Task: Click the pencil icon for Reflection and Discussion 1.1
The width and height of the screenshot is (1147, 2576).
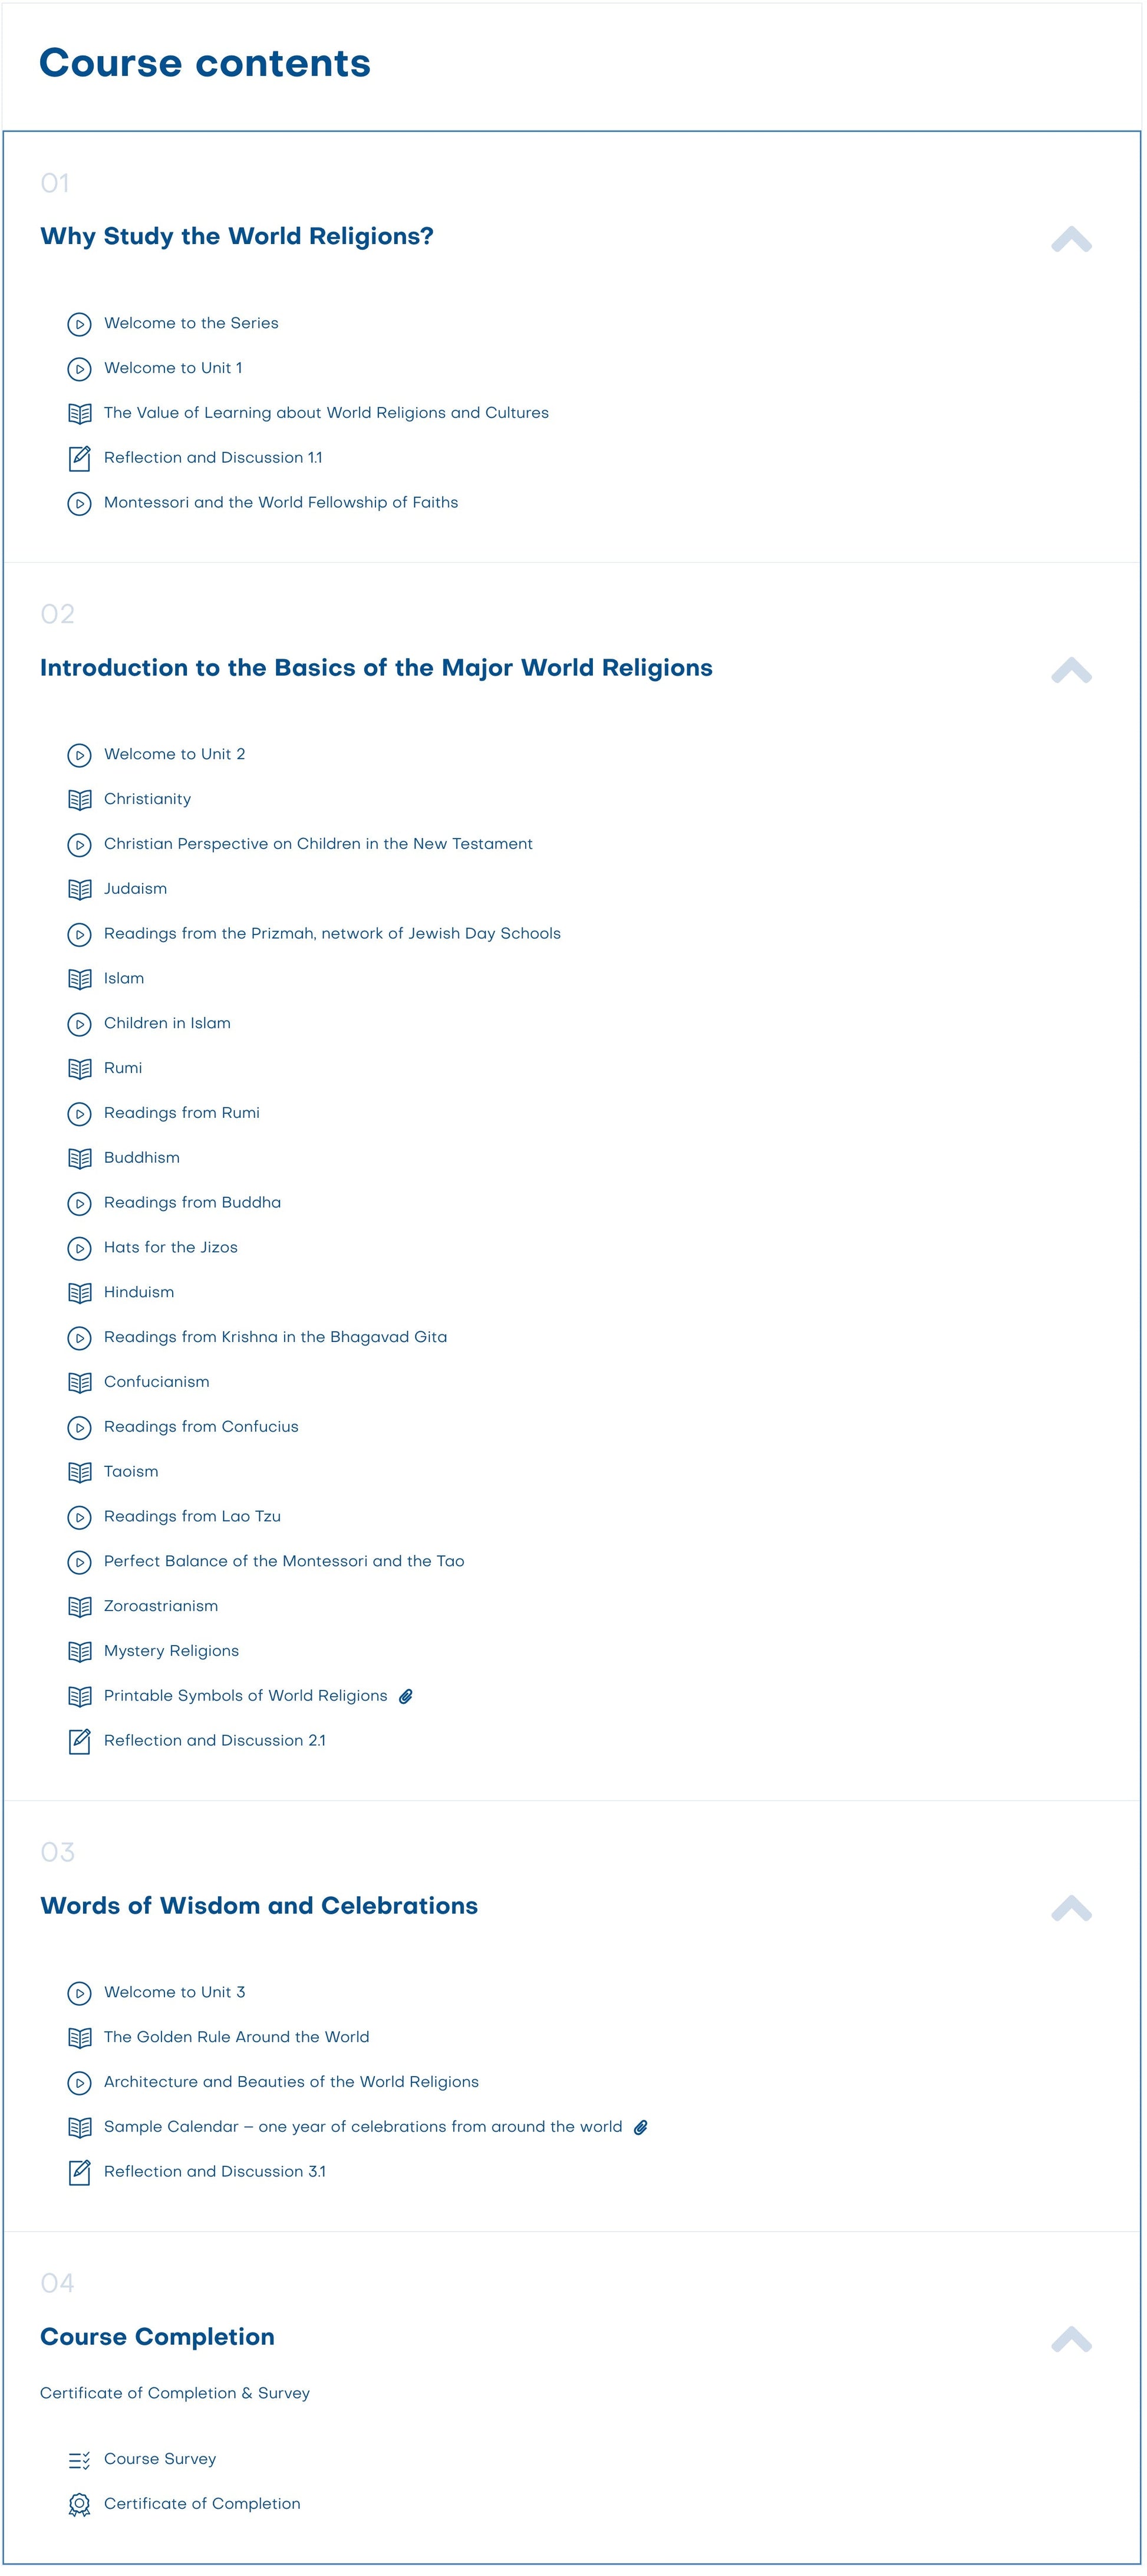Action: pos(79,459)
